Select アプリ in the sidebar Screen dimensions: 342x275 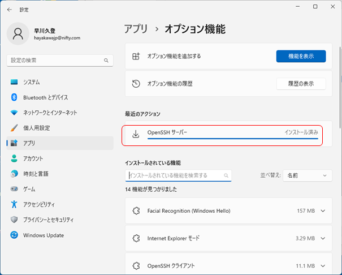tap(29, 143)
